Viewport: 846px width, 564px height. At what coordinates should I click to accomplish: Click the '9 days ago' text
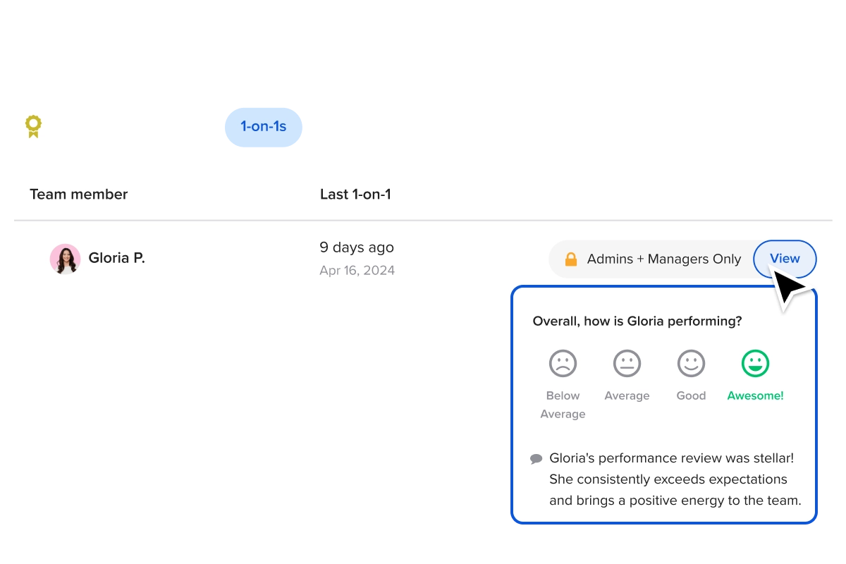point(357,247)
